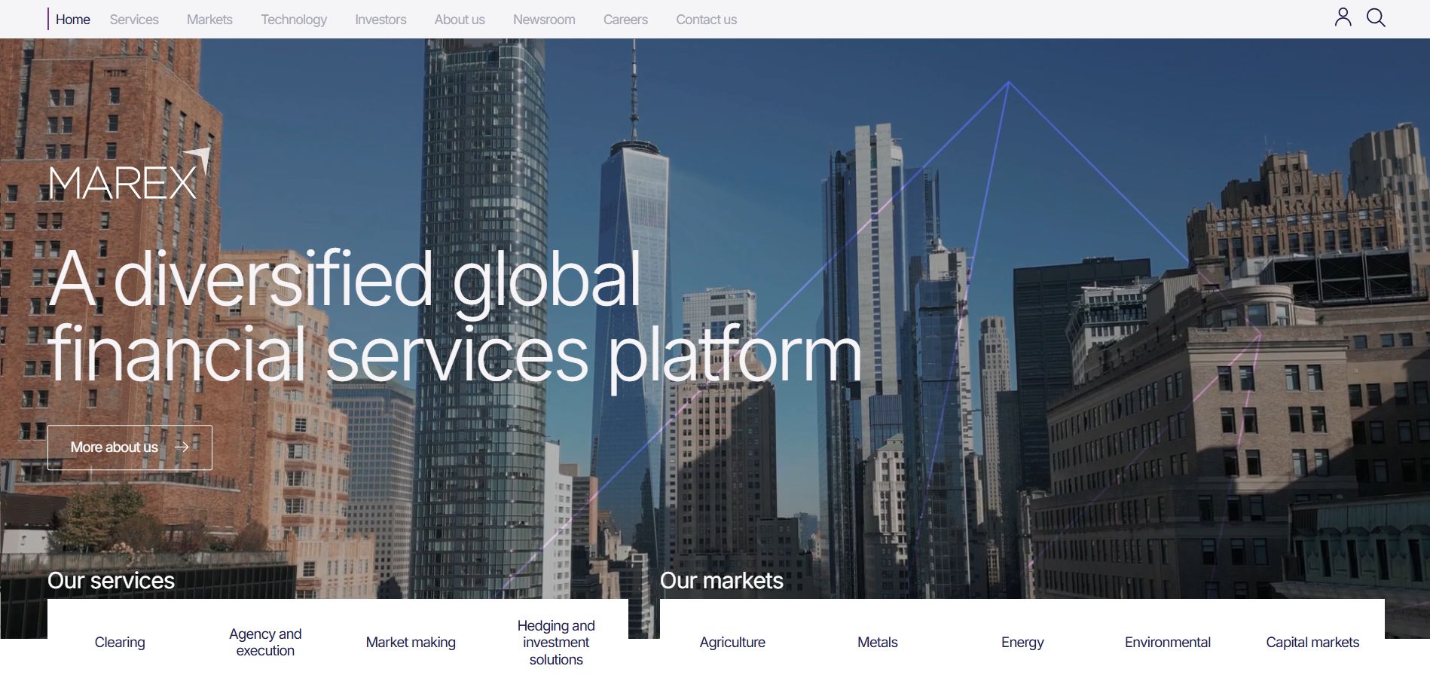Go to Contact us
The height and width of the screenshot is (675, 1430).
coord(706,20)
